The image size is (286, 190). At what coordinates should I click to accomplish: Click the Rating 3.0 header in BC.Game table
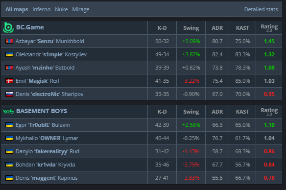pos(269,28)
